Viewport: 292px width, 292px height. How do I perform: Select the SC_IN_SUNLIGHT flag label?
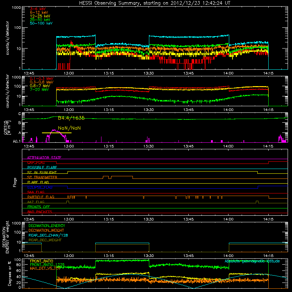pos(42,172)
